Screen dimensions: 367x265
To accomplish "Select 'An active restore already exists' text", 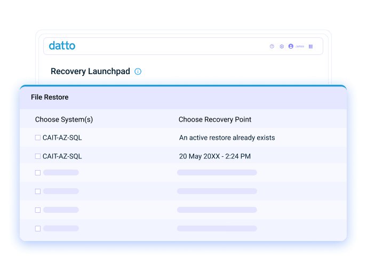I will [x=227, y=138].
